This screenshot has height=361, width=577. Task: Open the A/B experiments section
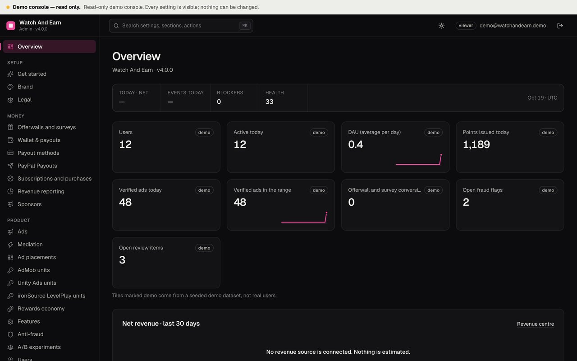pyautogui.click(x=50, y=347)
